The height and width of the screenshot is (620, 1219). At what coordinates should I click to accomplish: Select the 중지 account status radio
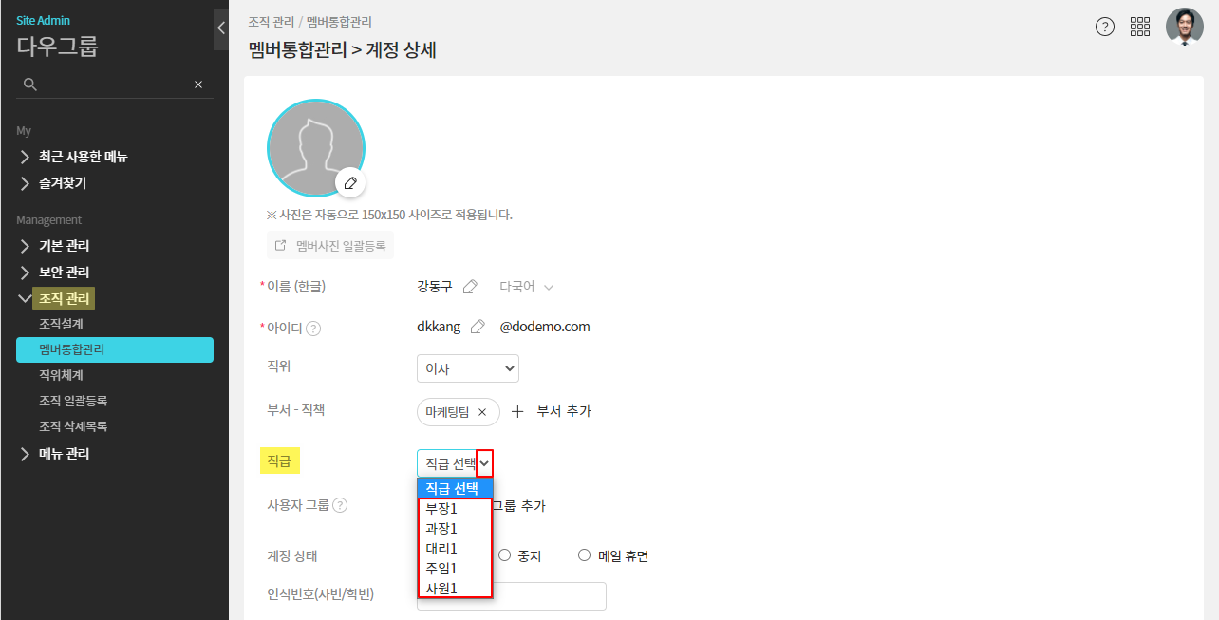[x=505, y=555]
